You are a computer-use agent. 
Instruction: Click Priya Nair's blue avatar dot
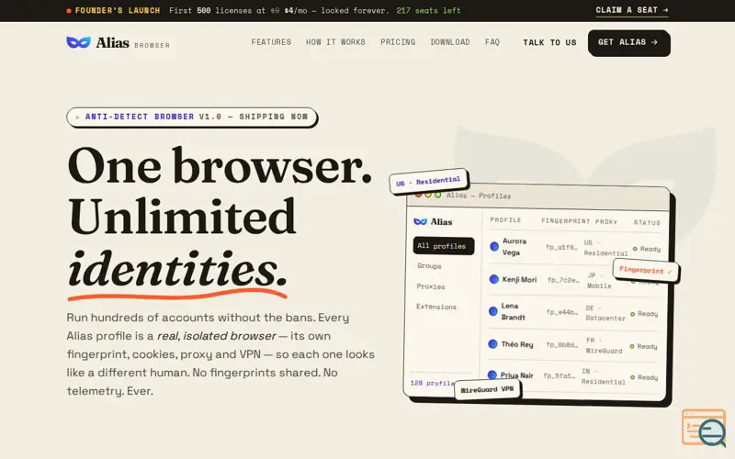pyautogui.click(x=492, y=375)
